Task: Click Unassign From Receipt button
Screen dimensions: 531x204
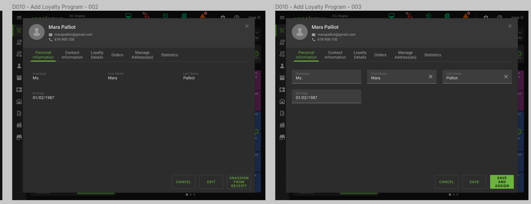Action: click(x=239, y=182)
